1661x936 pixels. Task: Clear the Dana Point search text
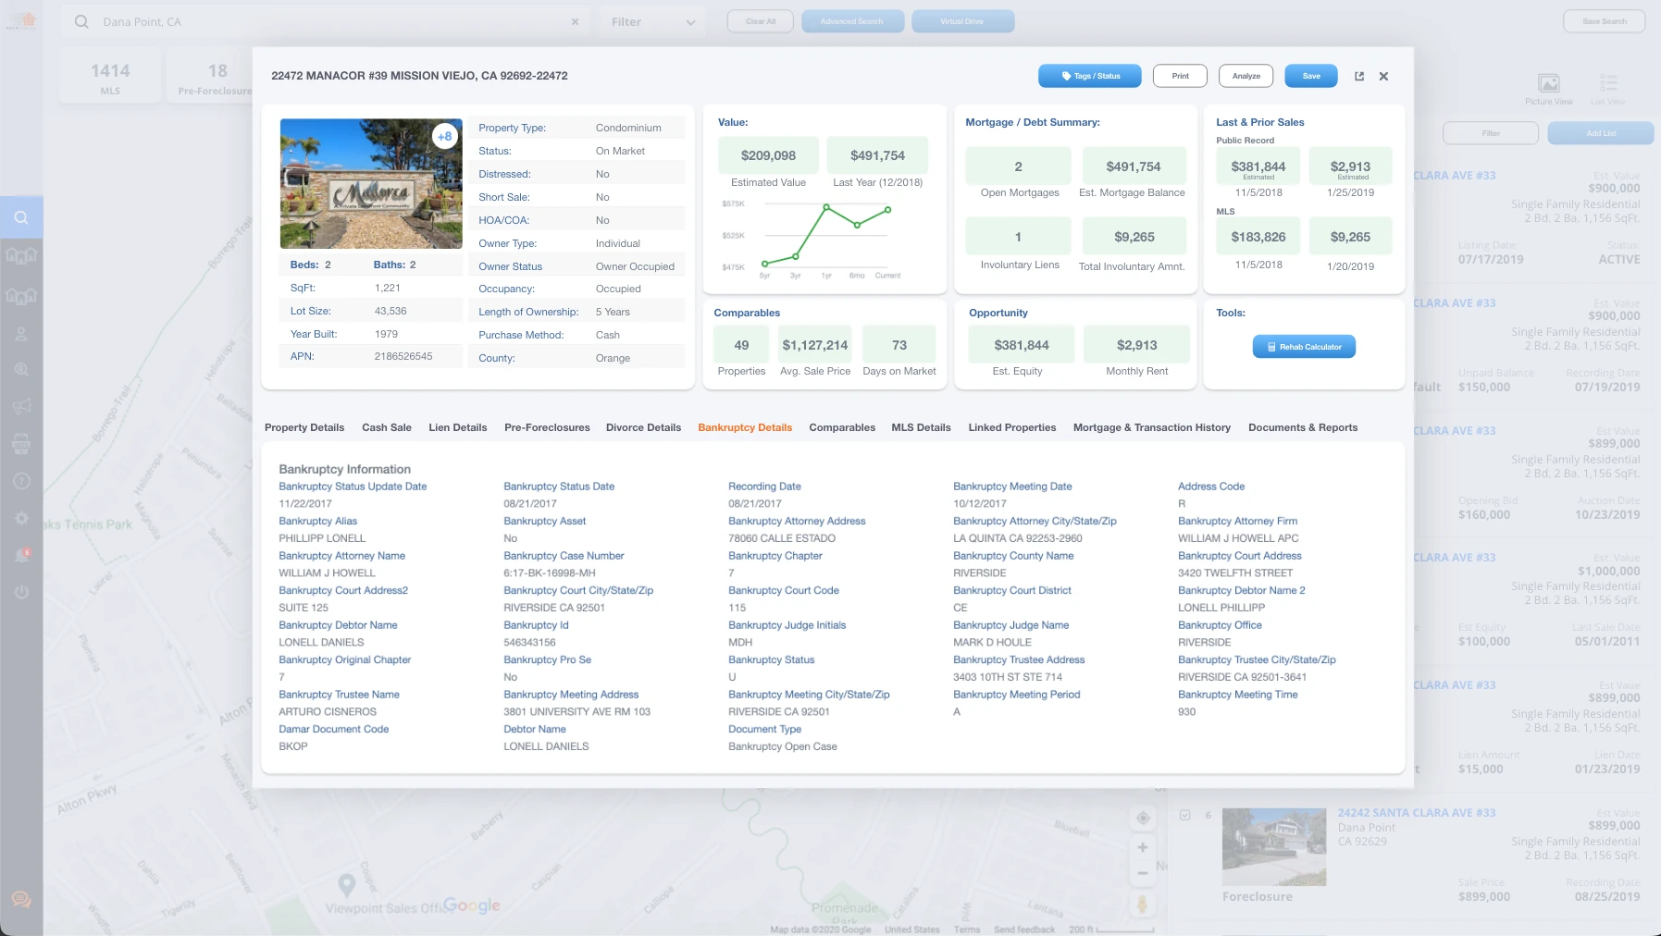(x=575, y=21)
